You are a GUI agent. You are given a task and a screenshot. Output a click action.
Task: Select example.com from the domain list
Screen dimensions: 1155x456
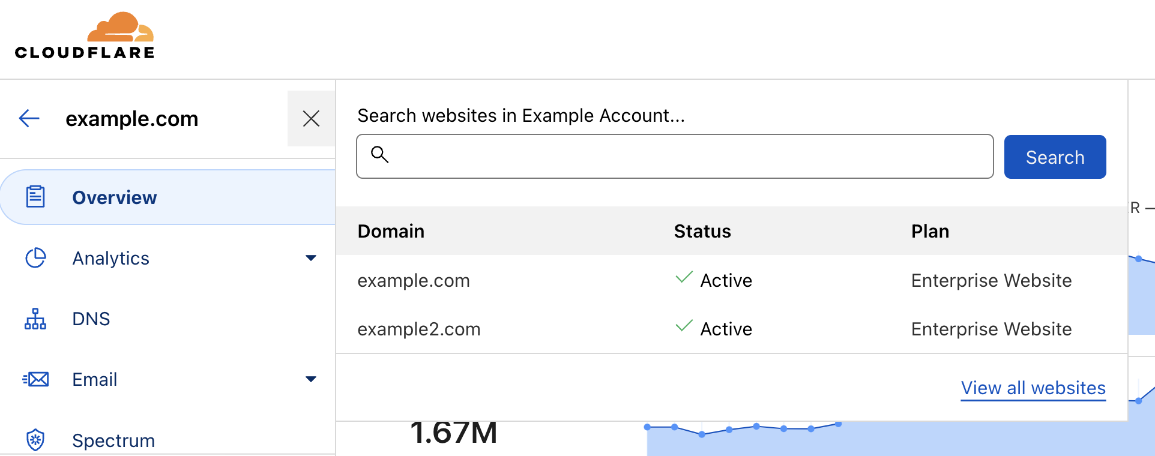point(414,280)
